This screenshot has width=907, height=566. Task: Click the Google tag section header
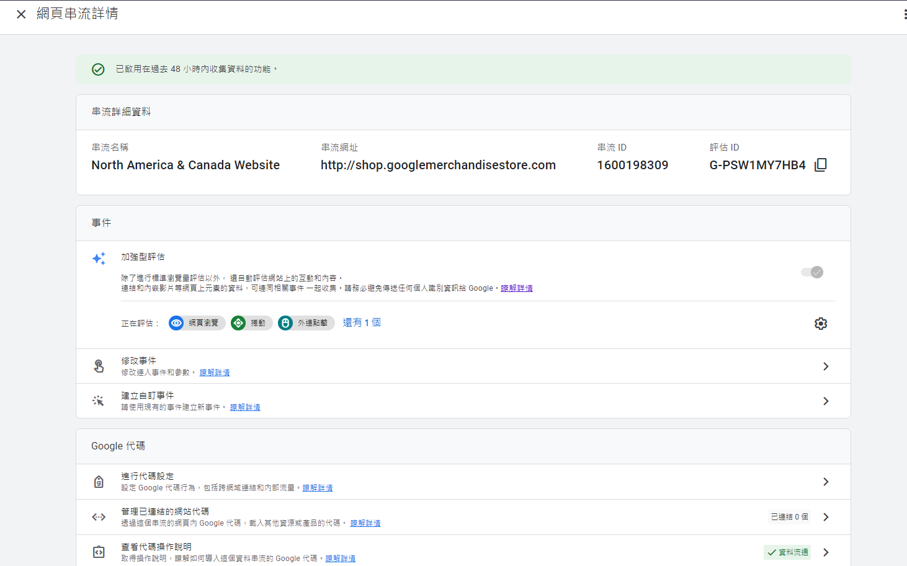pos(118,446)
